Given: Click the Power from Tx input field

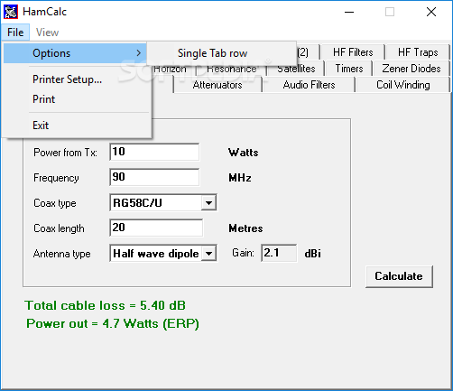Looking at the screenshot, I should [154, 152].
